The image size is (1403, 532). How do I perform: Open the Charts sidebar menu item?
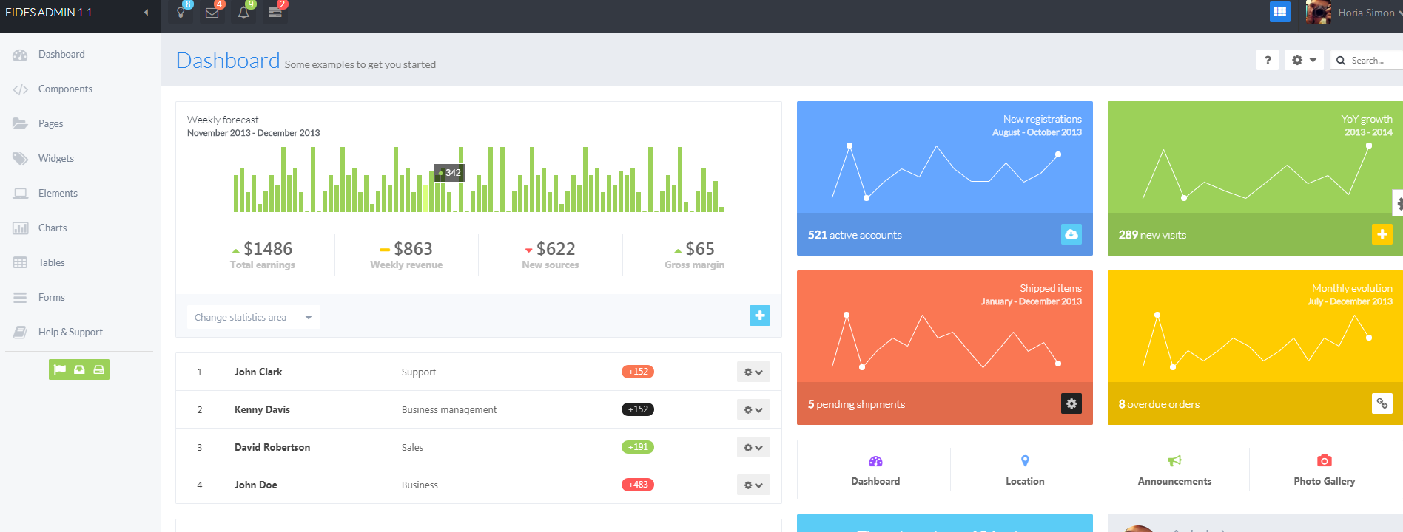coord(53,228)
